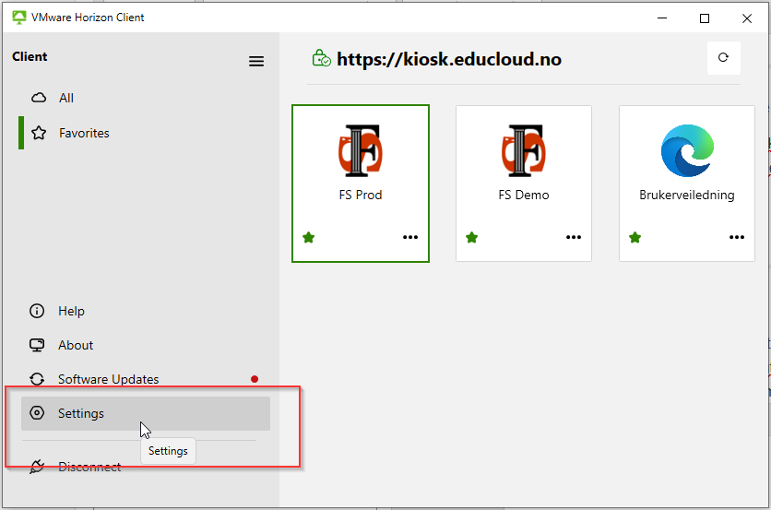Open the three-dot menu on FS Prod

click(410, 237)
